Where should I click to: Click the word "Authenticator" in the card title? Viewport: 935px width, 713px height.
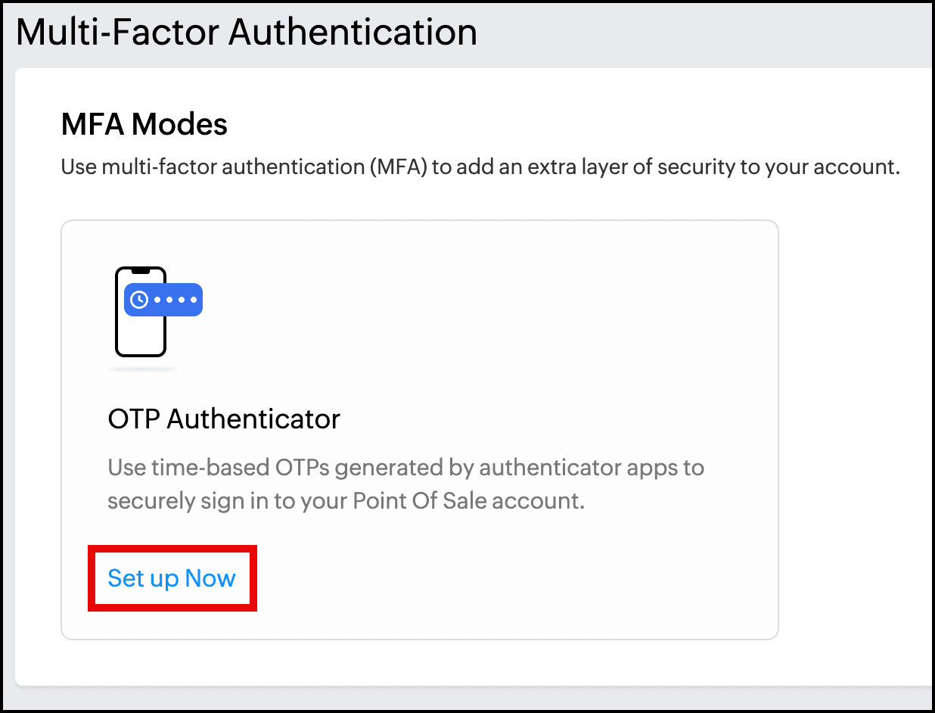pos(253,419)
